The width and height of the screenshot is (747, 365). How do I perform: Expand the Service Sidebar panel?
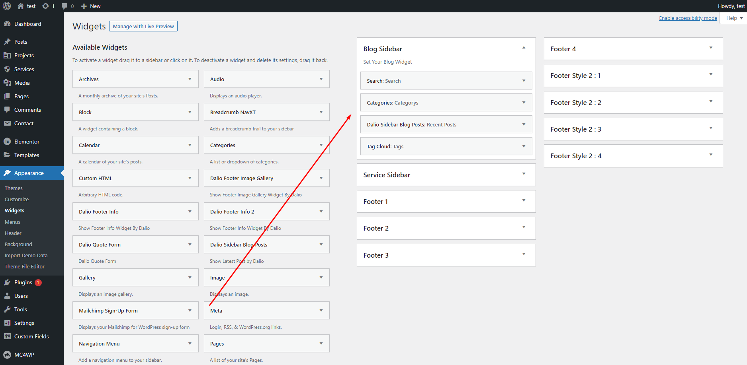tap(524, 174)
